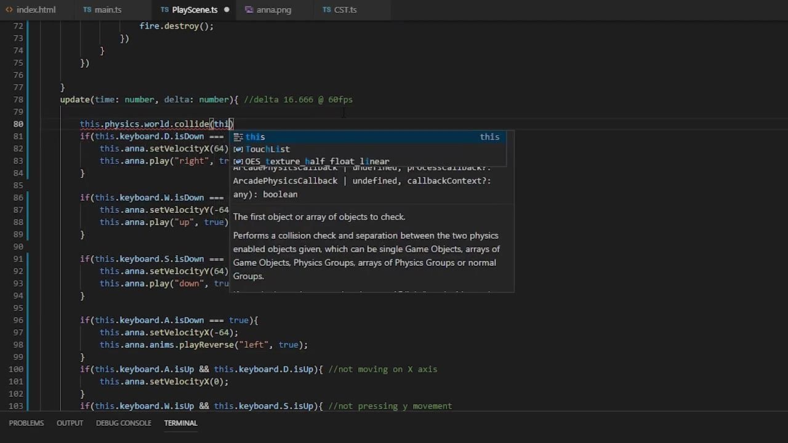788x443 pixels.
Task: Click the TS icon on the CST.ts tab
Action: tap(326, 10)
